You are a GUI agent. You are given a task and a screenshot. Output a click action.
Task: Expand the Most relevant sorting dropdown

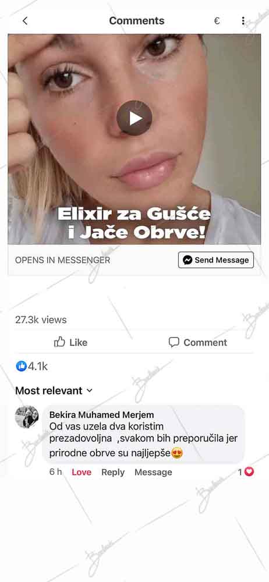pos(54,391)
